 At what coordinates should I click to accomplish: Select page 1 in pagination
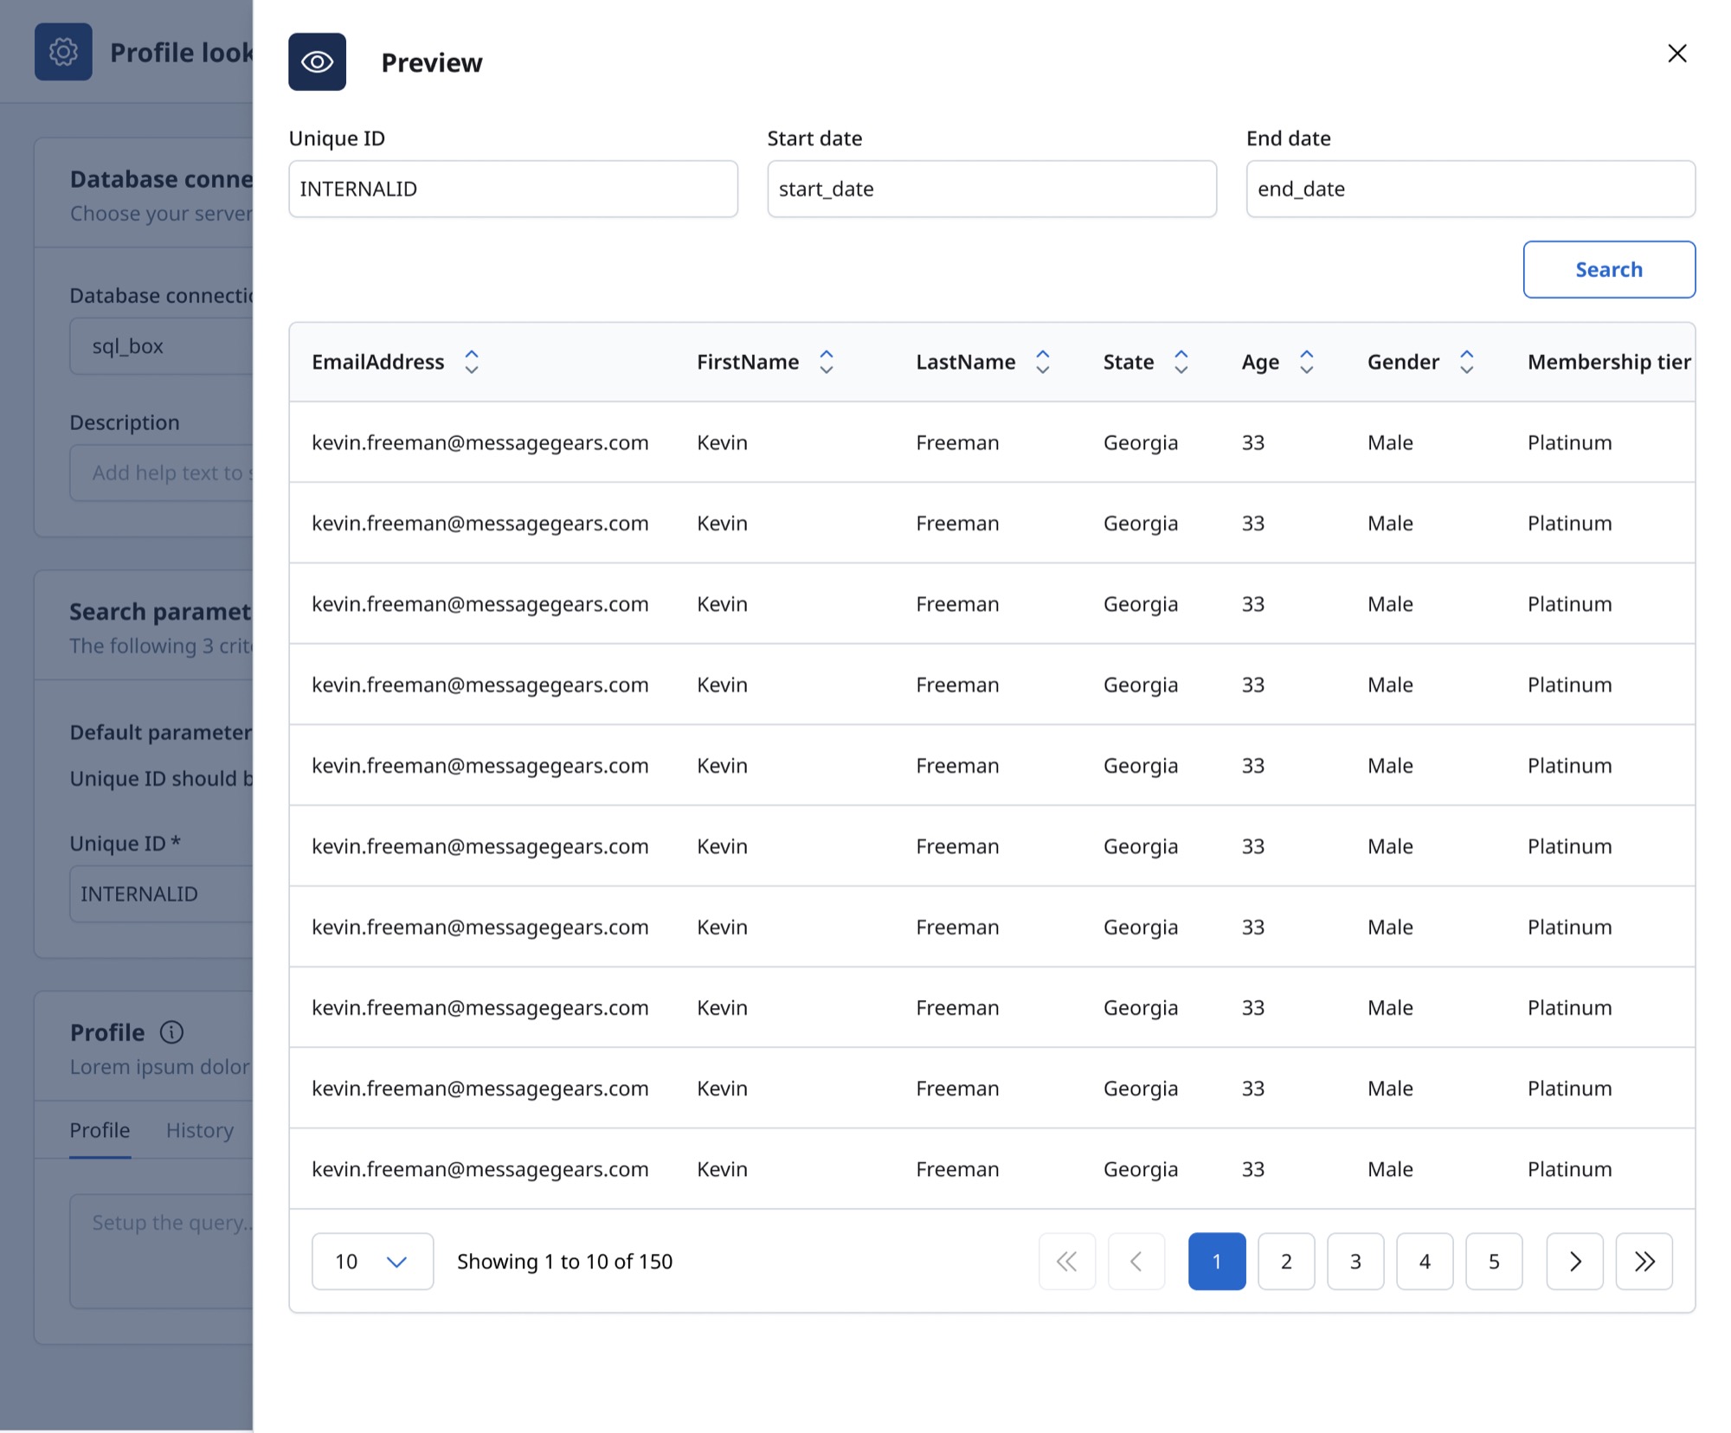[1217, 1261]
